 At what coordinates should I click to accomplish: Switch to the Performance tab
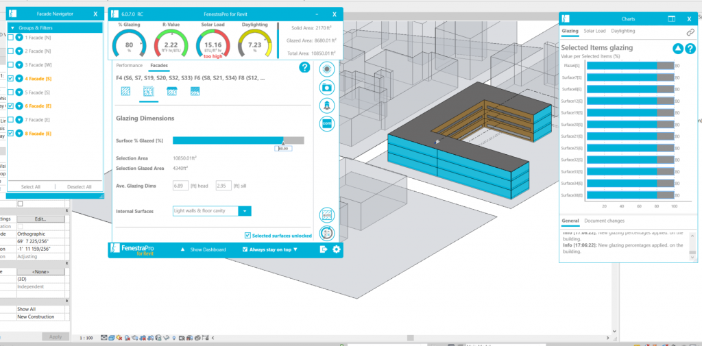pyautogui.click(x=130, y=65)
